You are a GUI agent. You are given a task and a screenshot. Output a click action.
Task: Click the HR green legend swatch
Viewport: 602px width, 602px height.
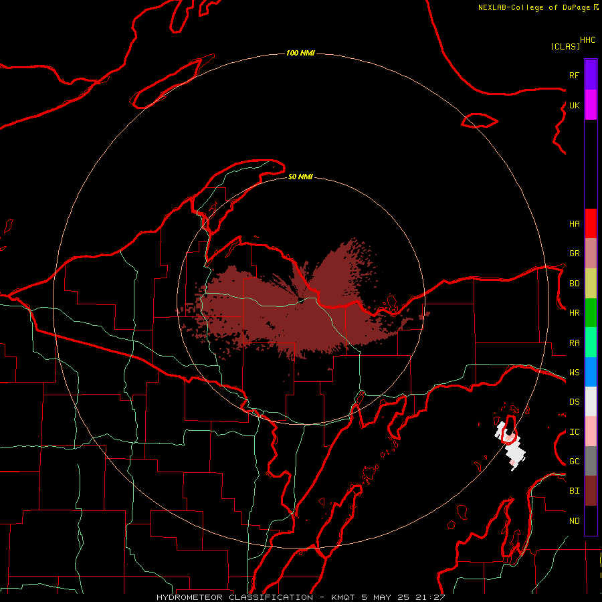591,312
